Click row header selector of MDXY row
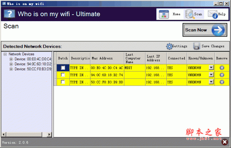The height and width of the screenshot is (148, 231). (x=55, y=68)
